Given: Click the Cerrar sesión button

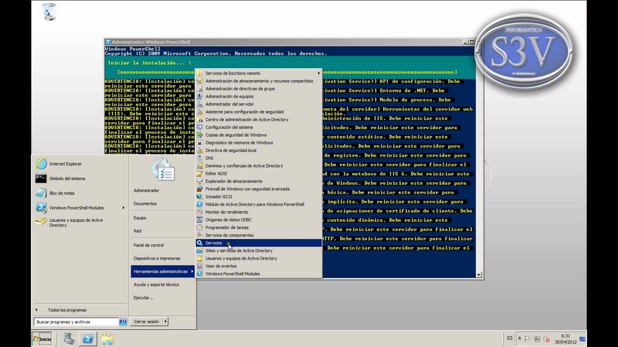Looking at the screenshot, I should tap(146, 321).
